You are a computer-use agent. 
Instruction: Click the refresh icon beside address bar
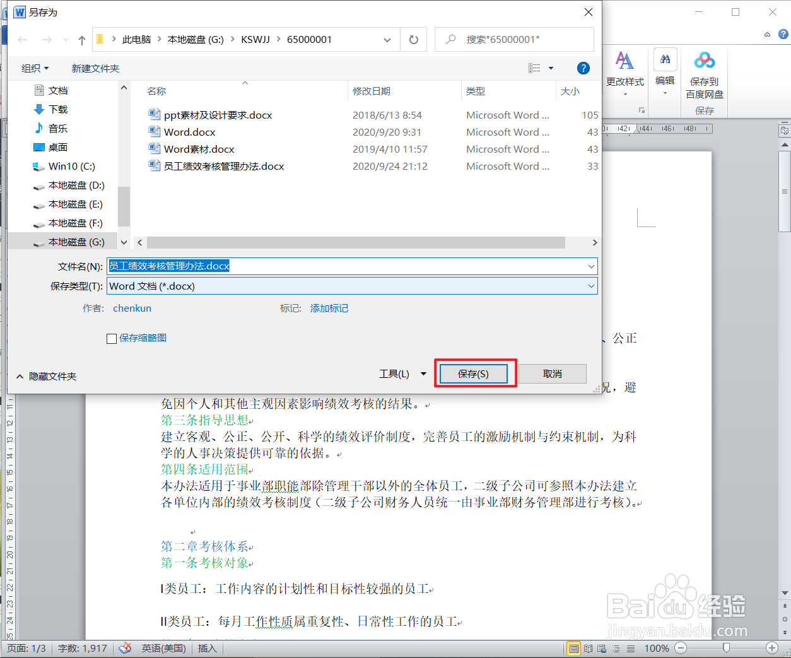414,39
